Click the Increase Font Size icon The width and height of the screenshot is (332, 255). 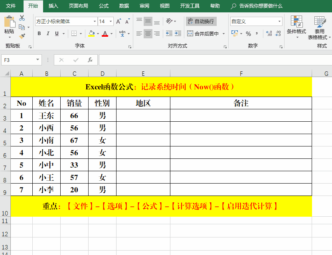point(119,22)
